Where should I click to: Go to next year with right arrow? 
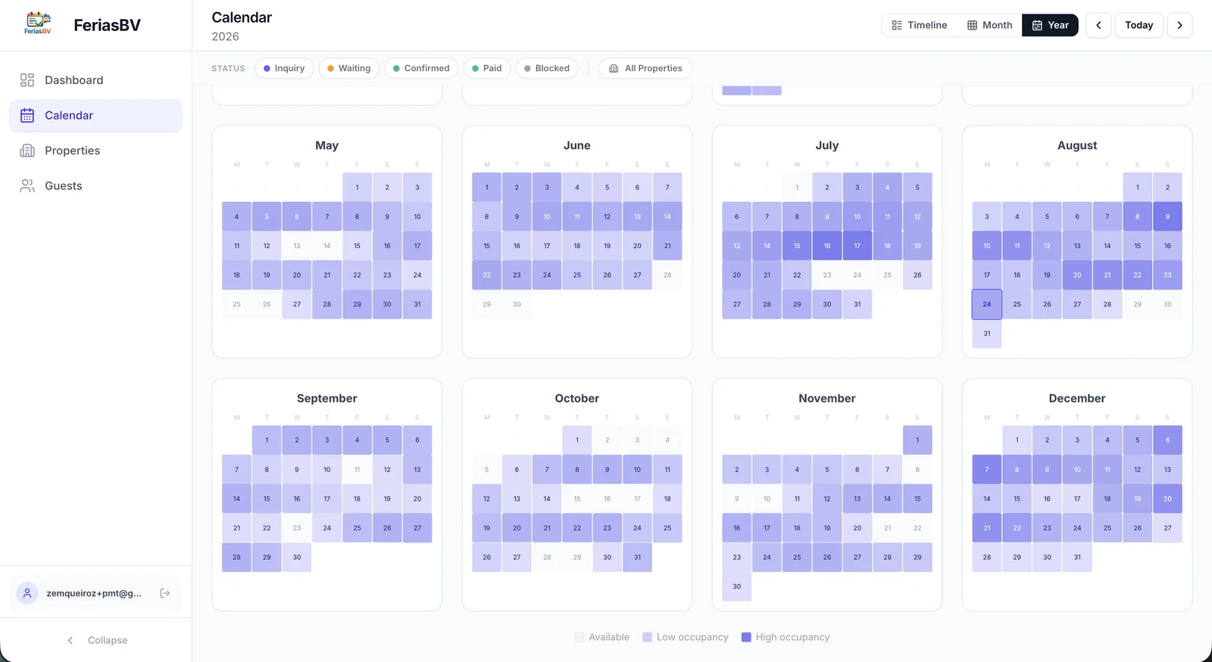coord(1179,25)
